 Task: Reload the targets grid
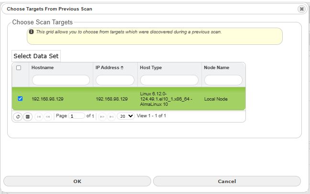point(18,117)
